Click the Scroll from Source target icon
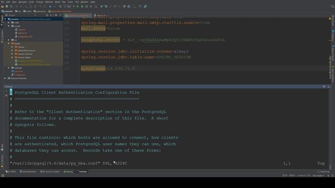Viewport: 335px width, 188px height. (47, 15)
